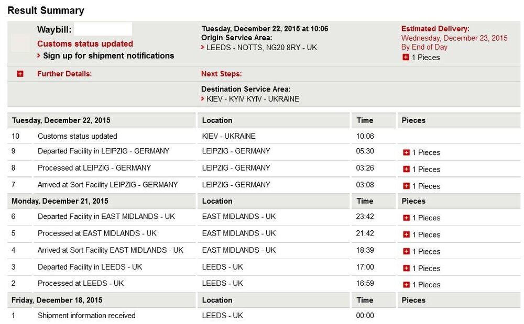Expand pieces for Processed at LEIPZIG row
This screenshot has height=324, width=524.
pyautogui.click(x=406, y=169)
